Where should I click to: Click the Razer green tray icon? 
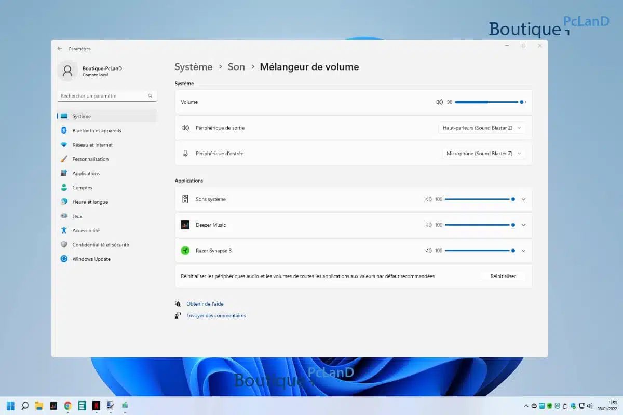pos(550,406)
